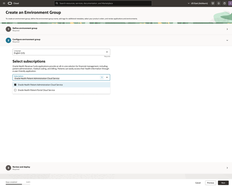Open the user profile avatar menu
The width and height of the screenshot is (232, 186).
tap(230, 3)
